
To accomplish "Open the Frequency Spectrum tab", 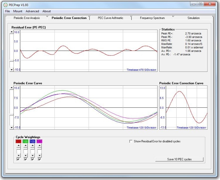I will coord(152,18).
